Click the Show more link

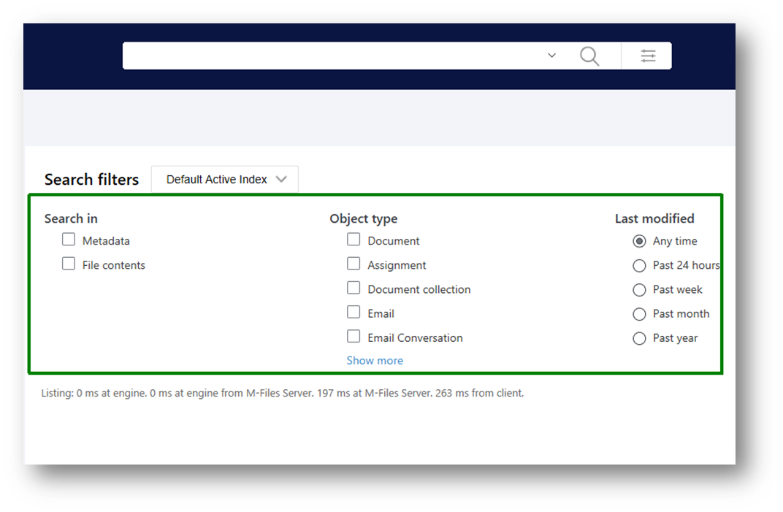[375, 361]
